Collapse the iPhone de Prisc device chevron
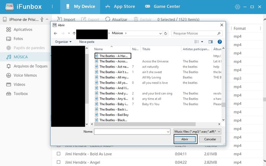Viewport: 266px width, 166px height. 47,19
